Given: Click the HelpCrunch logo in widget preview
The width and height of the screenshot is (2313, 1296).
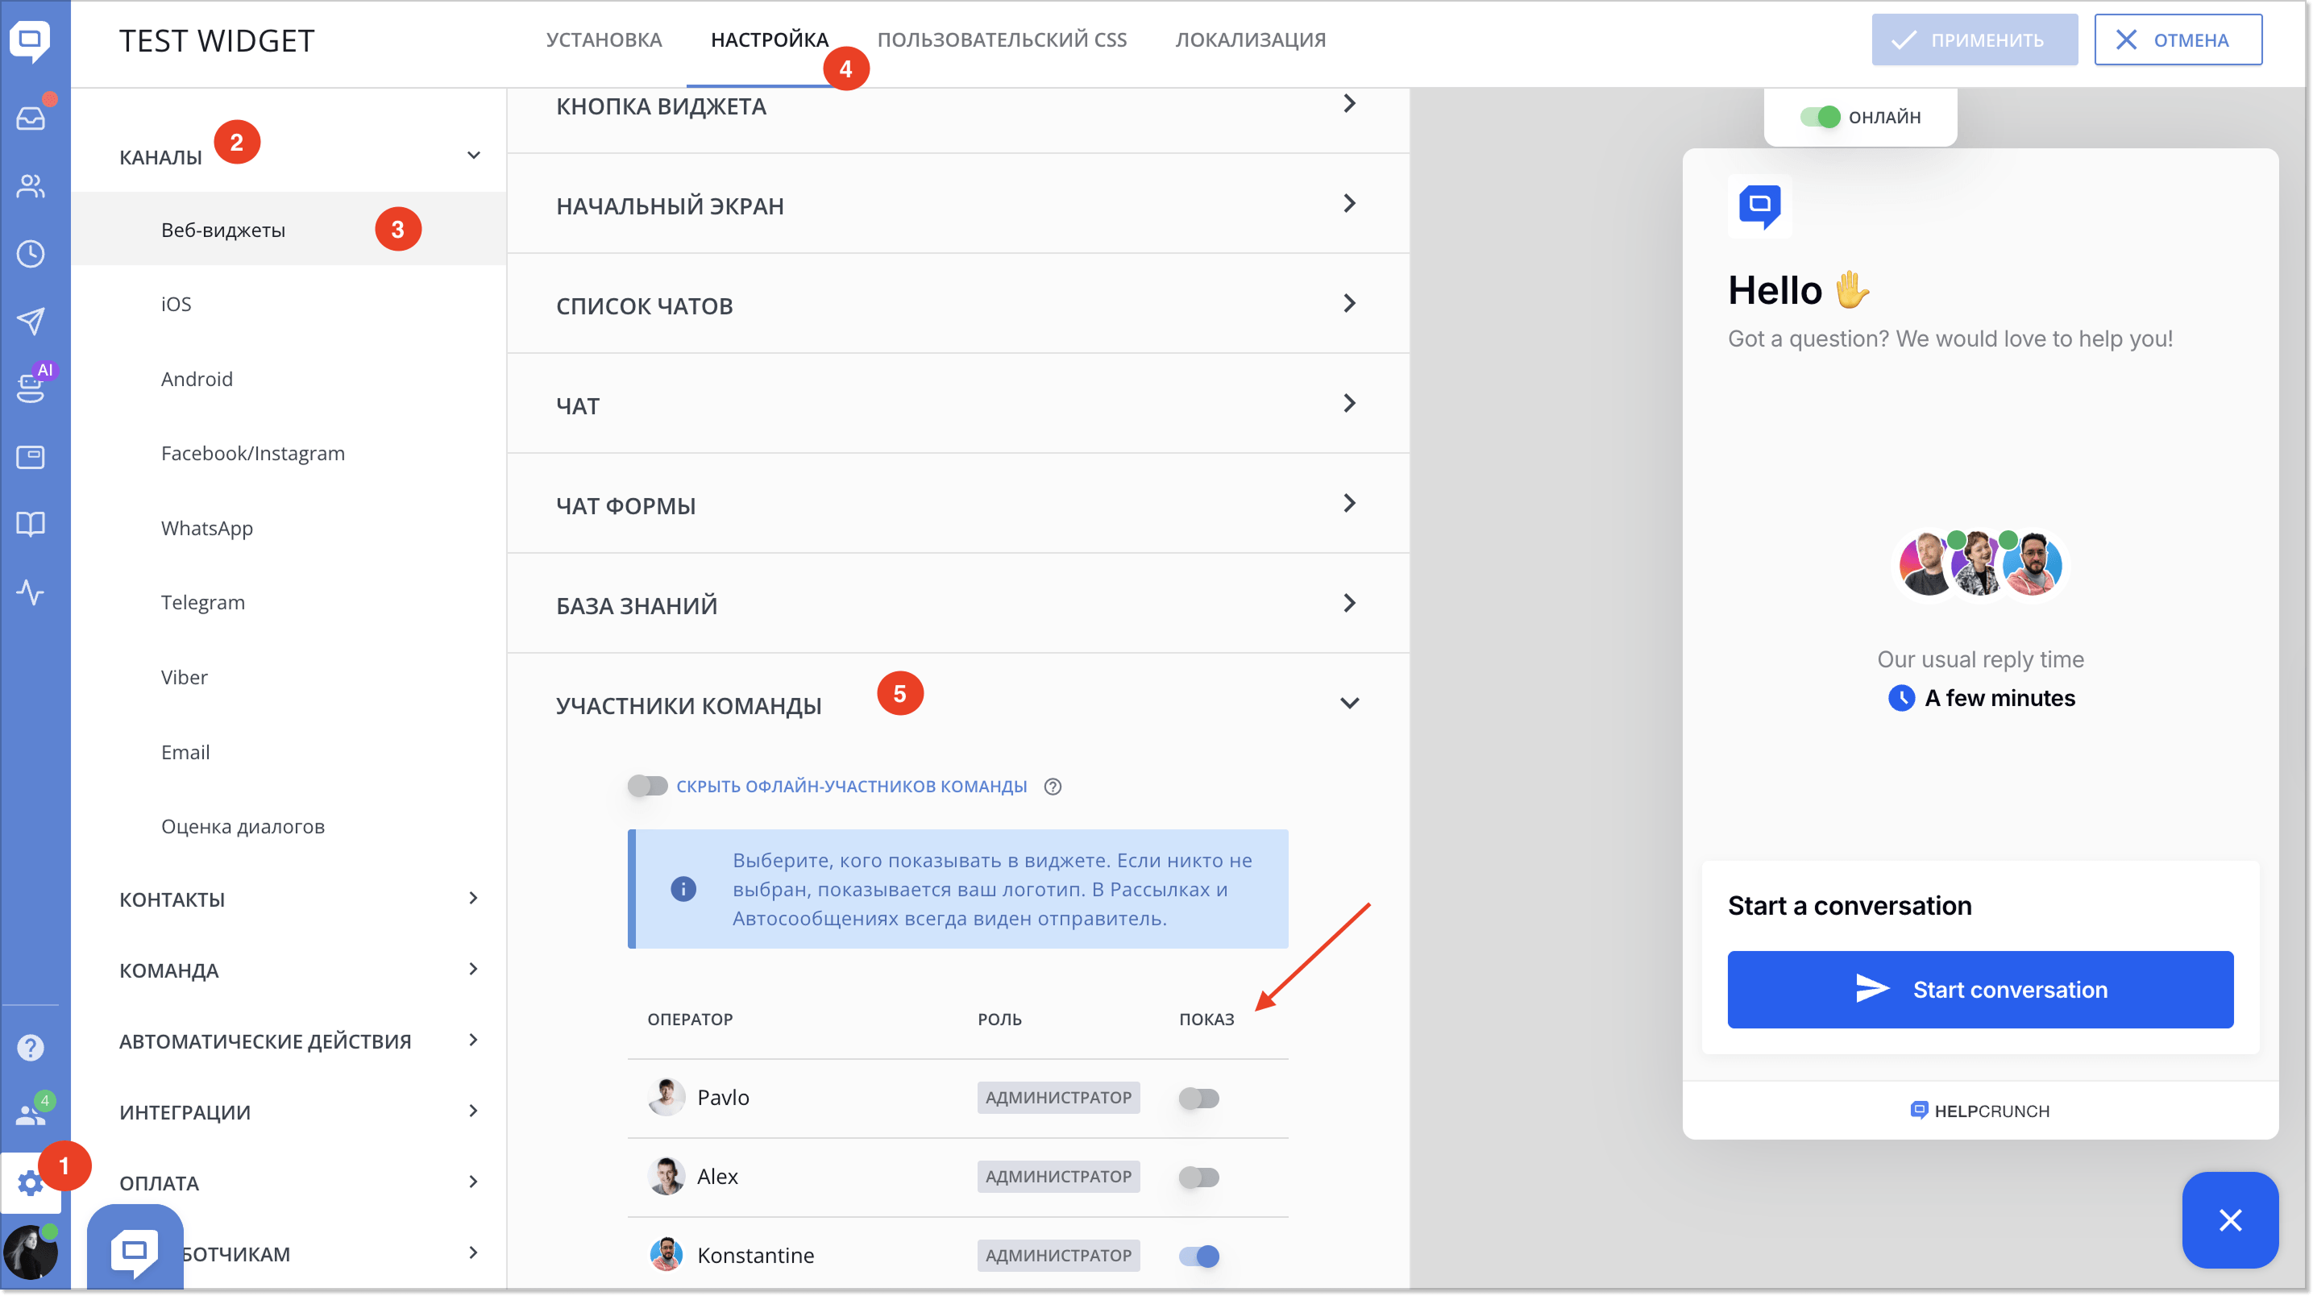Looking at the screenshot, I should (x=1760, y=206).
